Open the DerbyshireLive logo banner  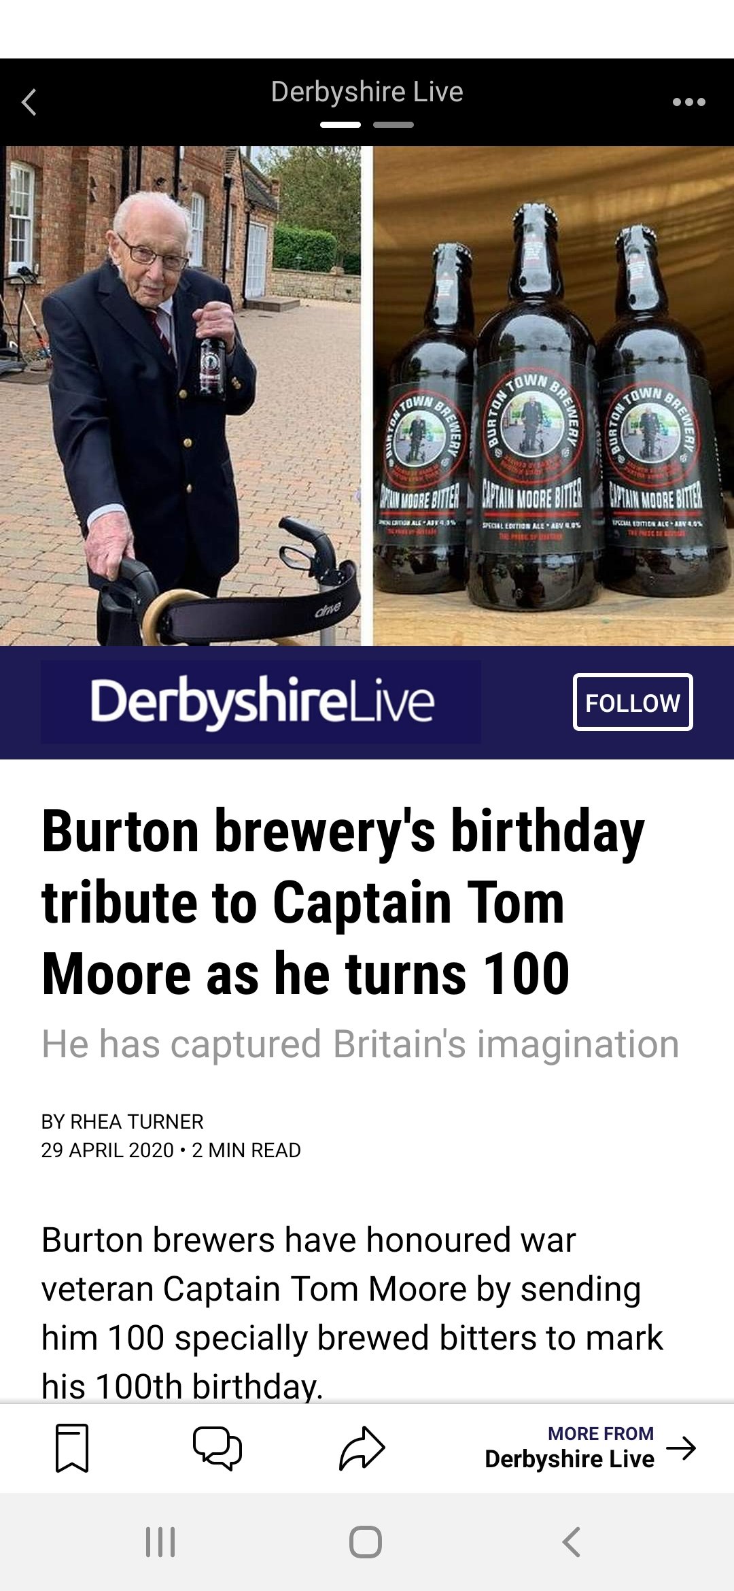click(261, 702)
